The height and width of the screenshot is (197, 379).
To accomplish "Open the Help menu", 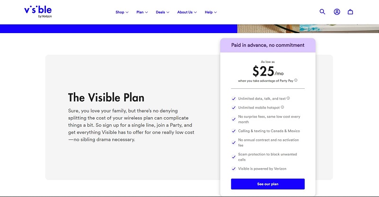I will 211,12.
